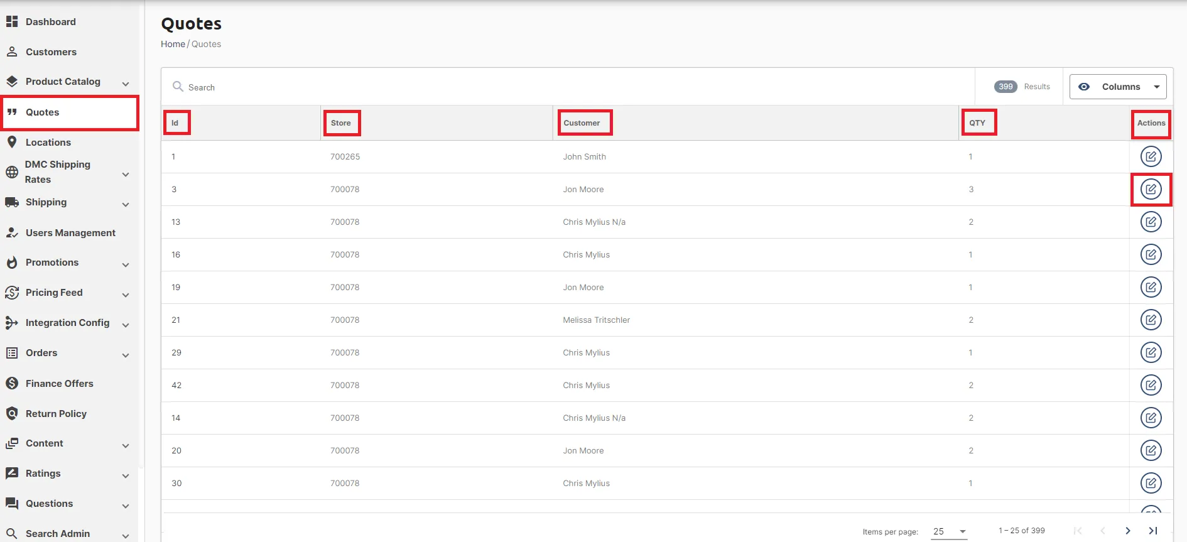Expand the Promotions submenu chevron
Viewport: 1187px width, 542px height.
tap(126, 264)
